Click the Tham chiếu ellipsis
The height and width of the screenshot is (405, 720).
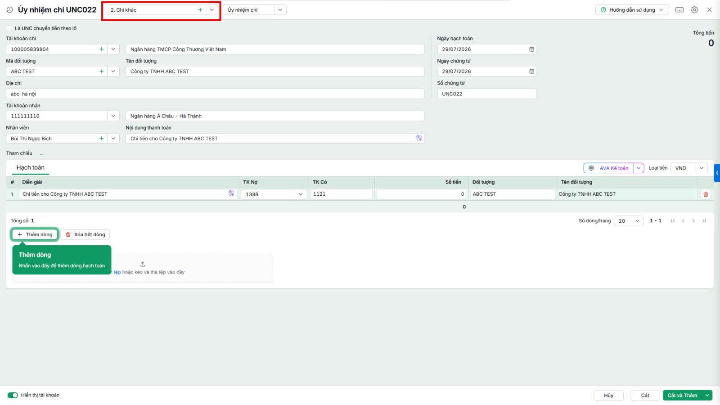[42, 154]
